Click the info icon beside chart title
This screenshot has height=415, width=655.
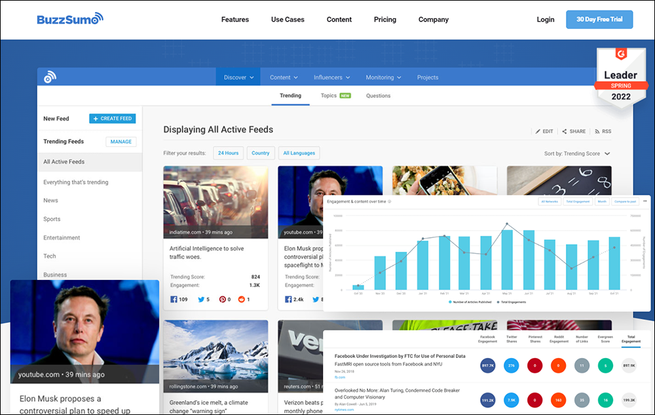click(x=389, y=201)
